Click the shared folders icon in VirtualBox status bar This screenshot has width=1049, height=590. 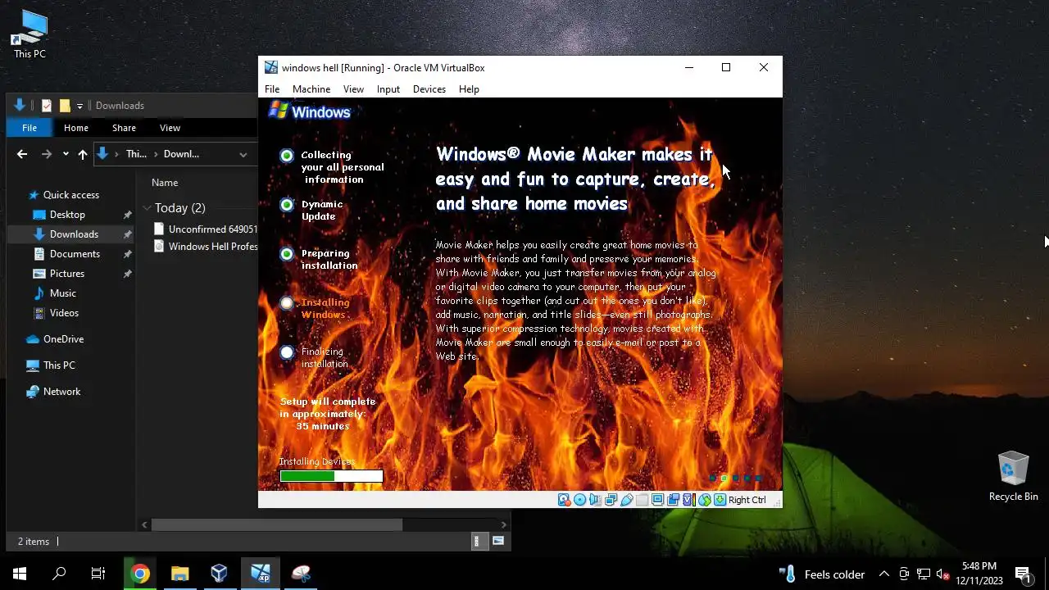[x=642, y=500]
